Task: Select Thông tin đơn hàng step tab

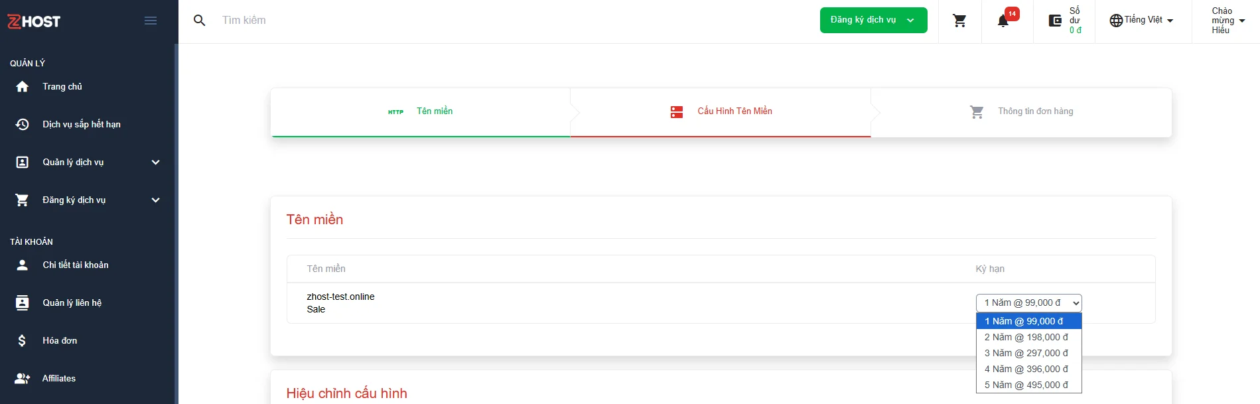Action: (1021, 111)
